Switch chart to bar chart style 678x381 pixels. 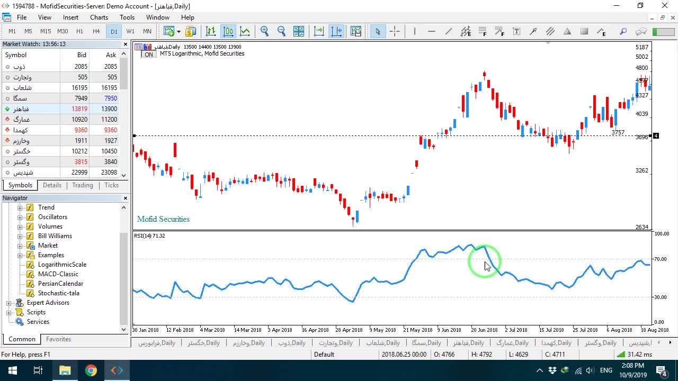[x=211, y=32]
